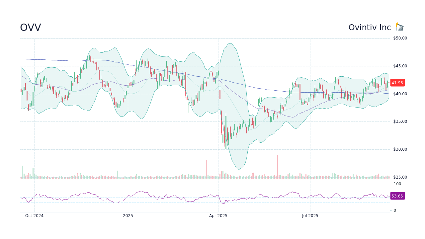Select the Apr 2025 date marker

coord(218,216)
